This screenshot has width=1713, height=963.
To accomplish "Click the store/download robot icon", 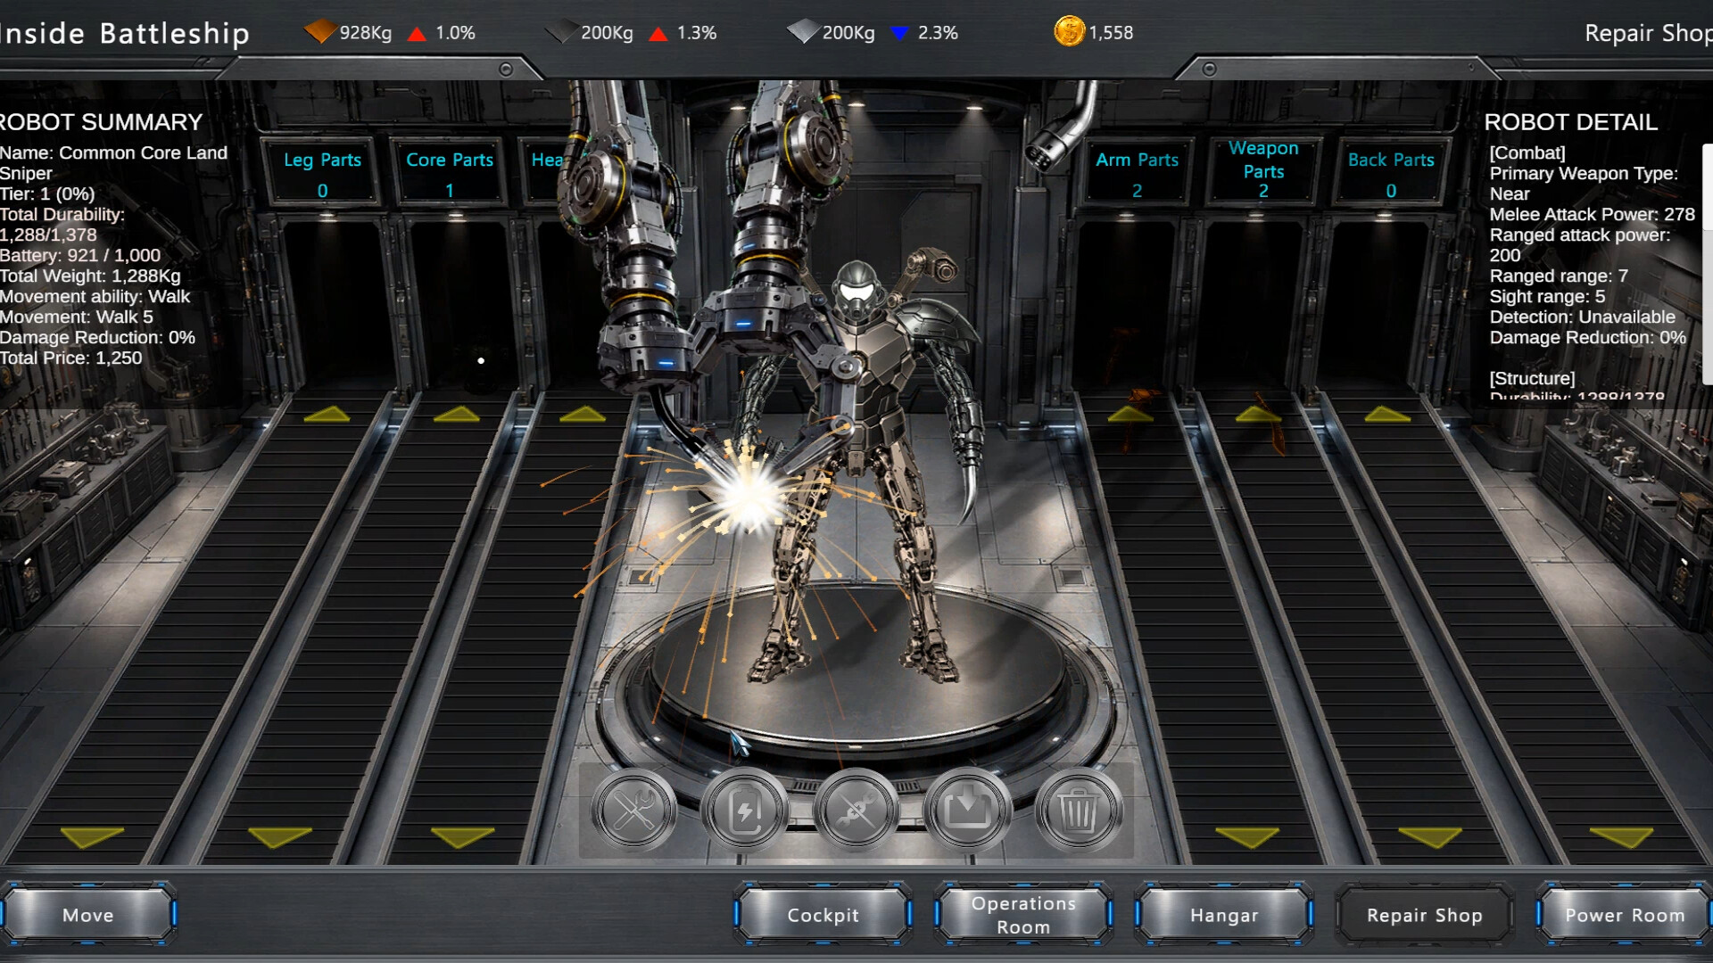I will 967,811.
